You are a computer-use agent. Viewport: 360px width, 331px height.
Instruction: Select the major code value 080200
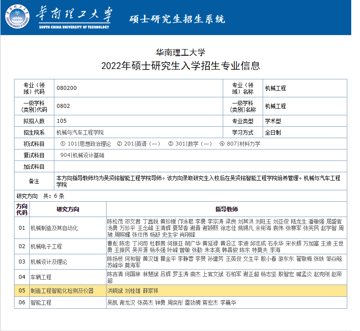pyautogui.click(x=67, y=88)
